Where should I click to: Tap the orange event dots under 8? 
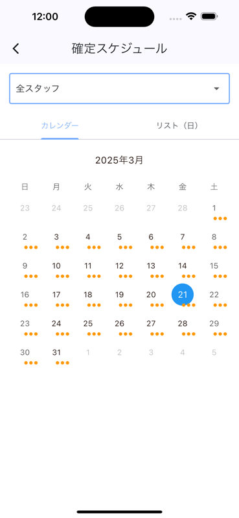(220, 247)
